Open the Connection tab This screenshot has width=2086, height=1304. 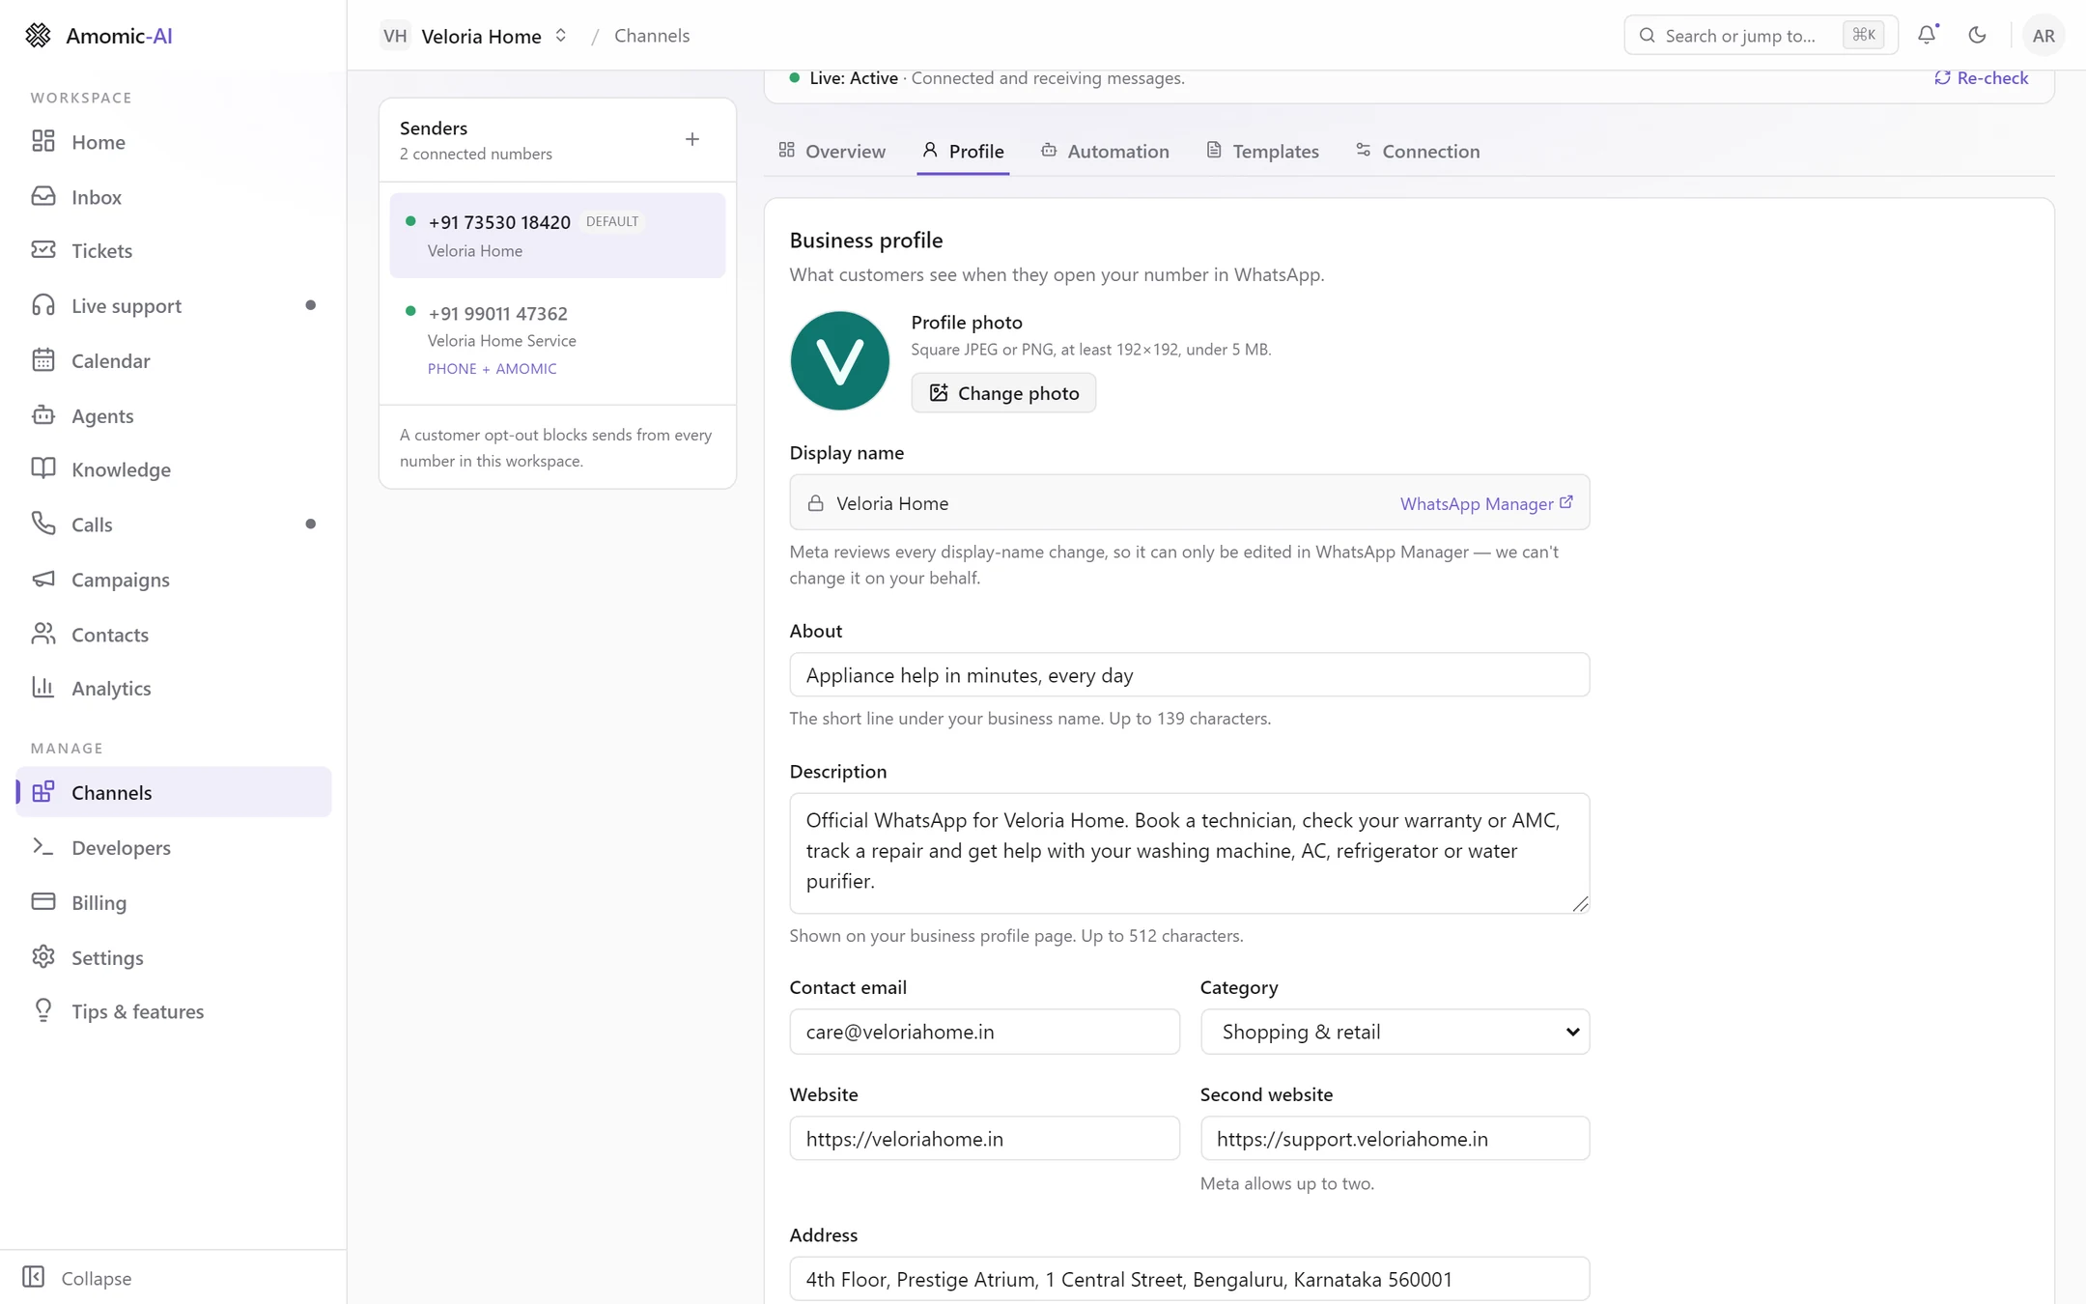(x=1417, y=151)
